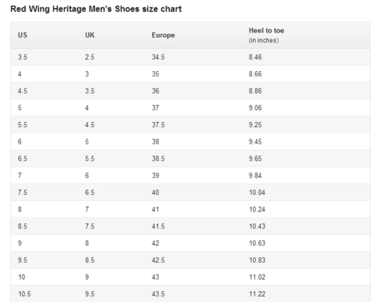This screenshot has width=371, height=302.
Task: Select the Europe size 42.5 cell
Action: (x=159, y=260)
